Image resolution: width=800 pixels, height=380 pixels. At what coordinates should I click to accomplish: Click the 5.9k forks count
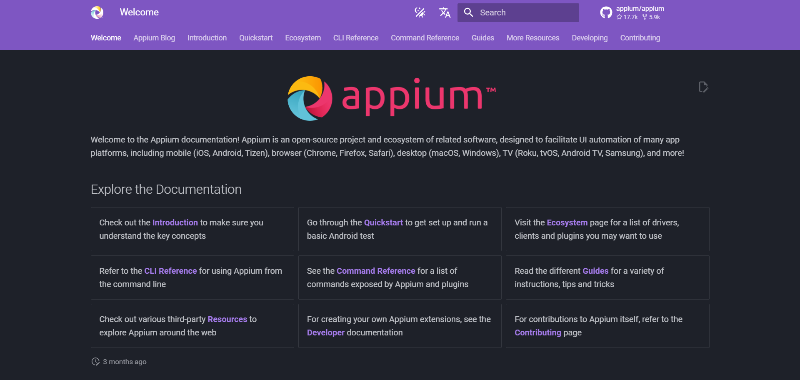click(651, 17)
